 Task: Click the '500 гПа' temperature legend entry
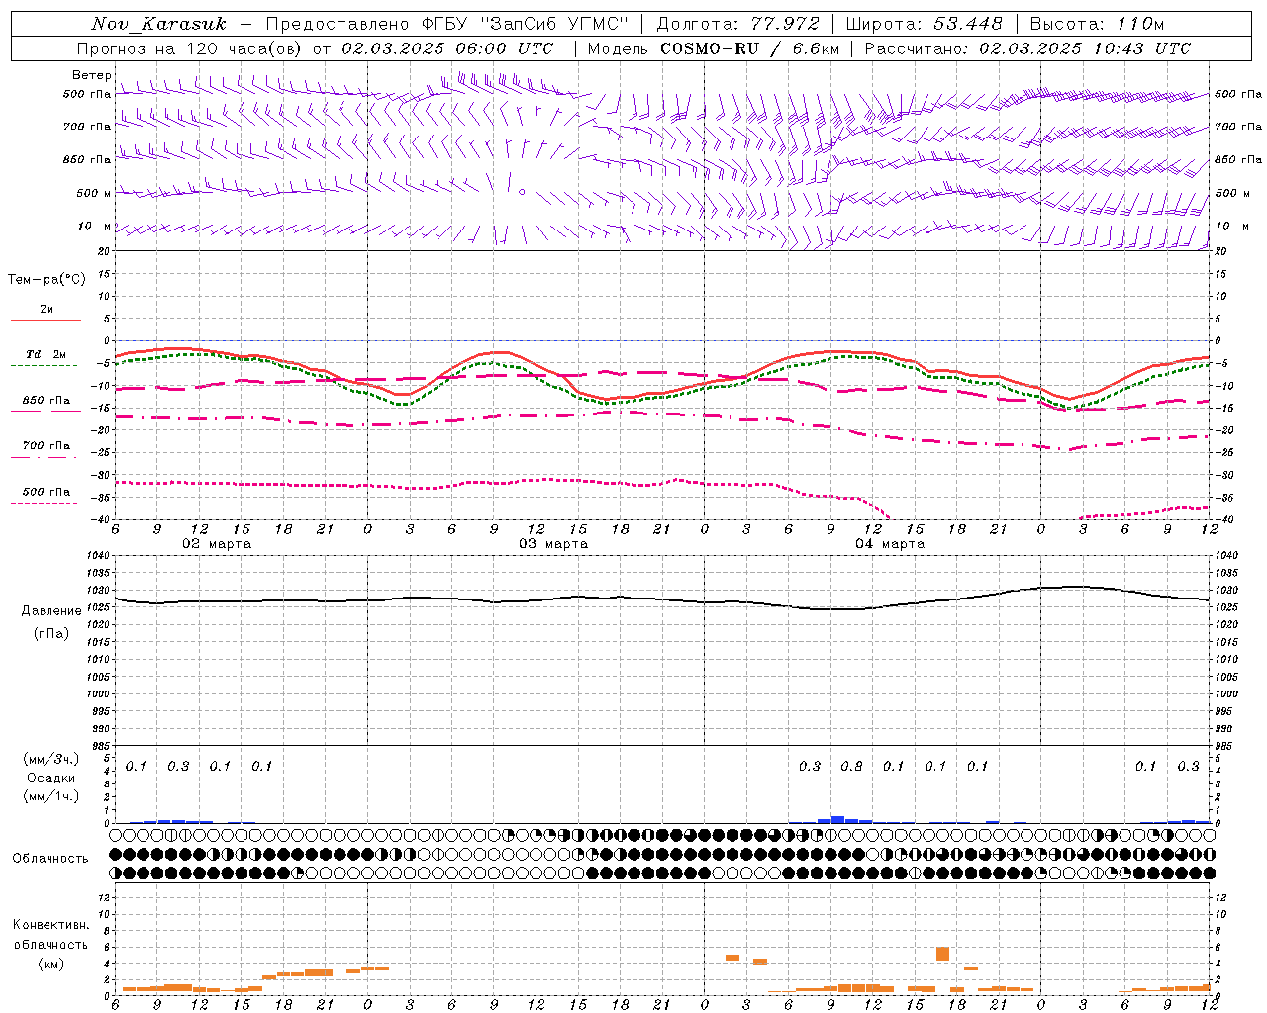(47, 492)
